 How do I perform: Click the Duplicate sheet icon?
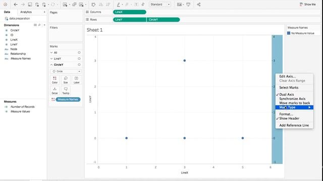click(x=74, y=5)
